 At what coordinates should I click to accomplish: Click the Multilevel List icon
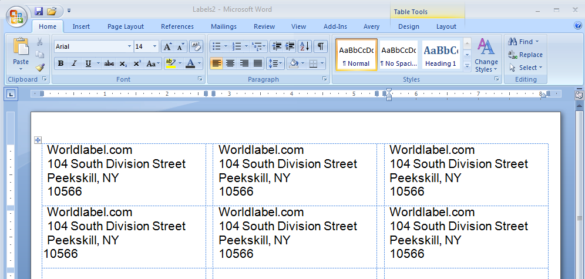tap(259, 46)
